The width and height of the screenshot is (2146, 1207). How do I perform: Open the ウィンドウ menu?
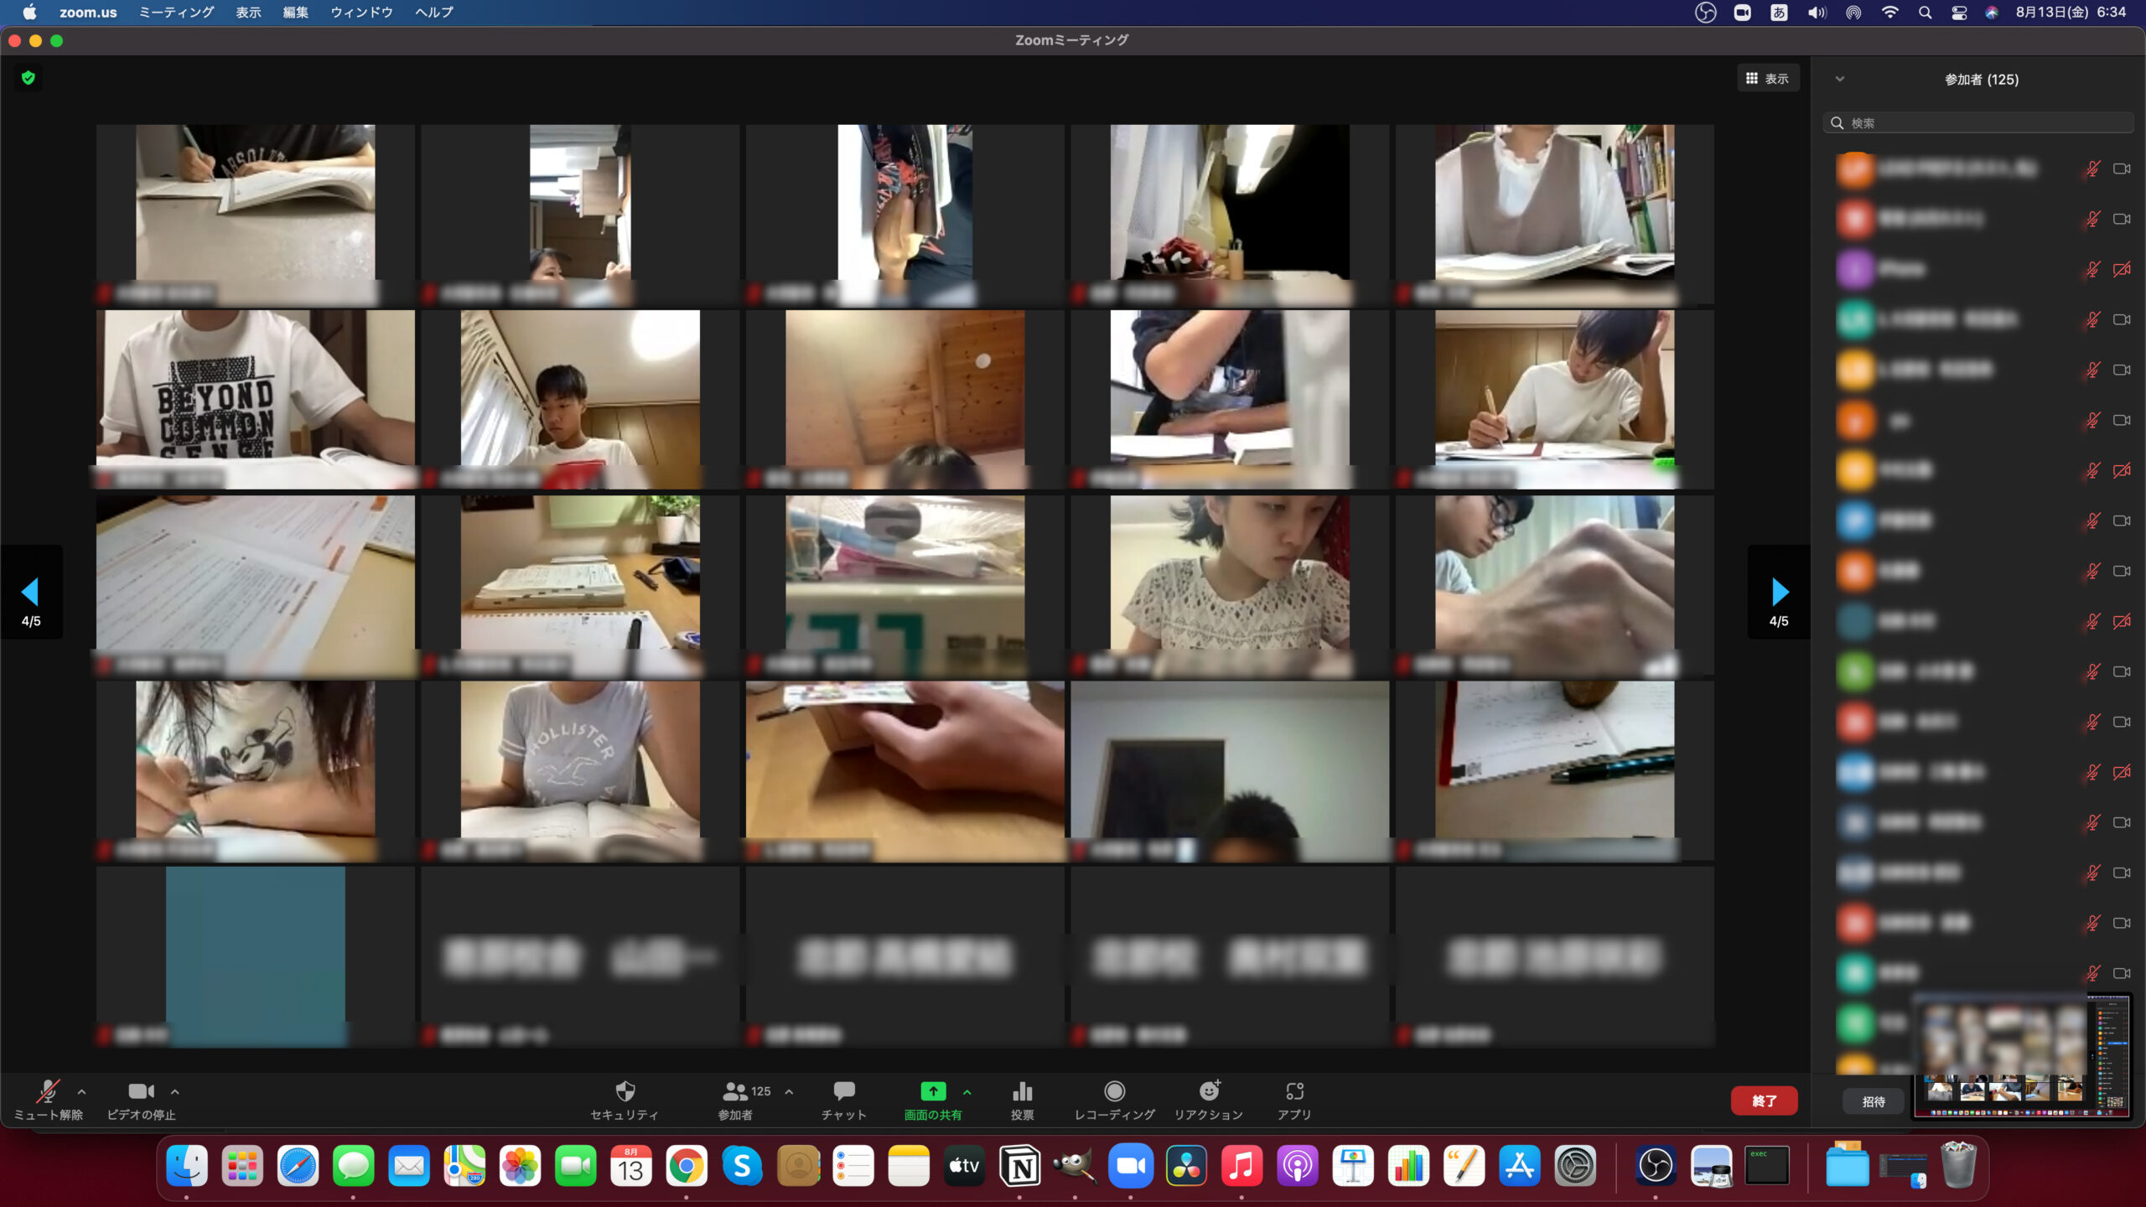click(361, 13)
